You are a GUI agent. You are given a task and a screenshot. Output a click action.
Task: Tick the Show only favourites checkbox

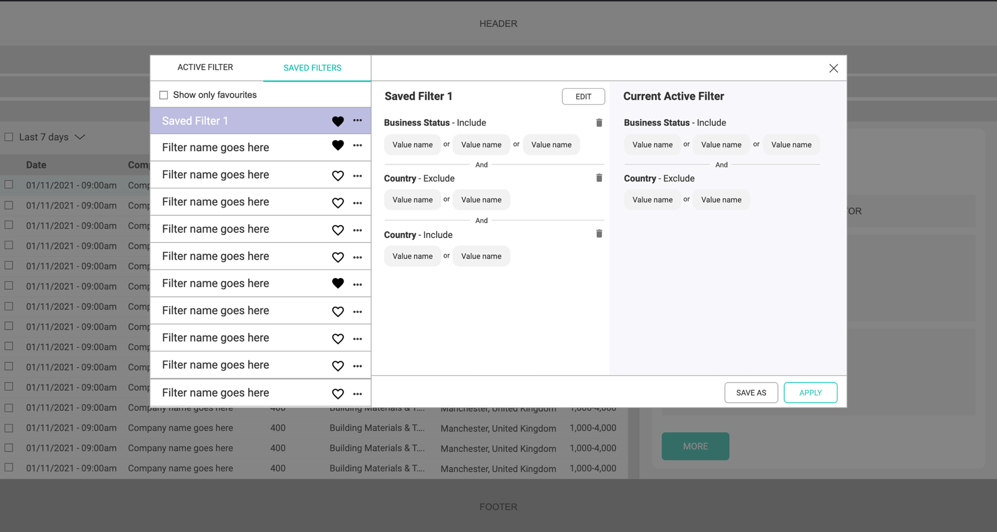point(164,95)
